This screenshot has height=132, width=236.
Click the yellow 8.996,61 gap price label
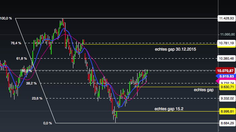[x=227, y=112]
